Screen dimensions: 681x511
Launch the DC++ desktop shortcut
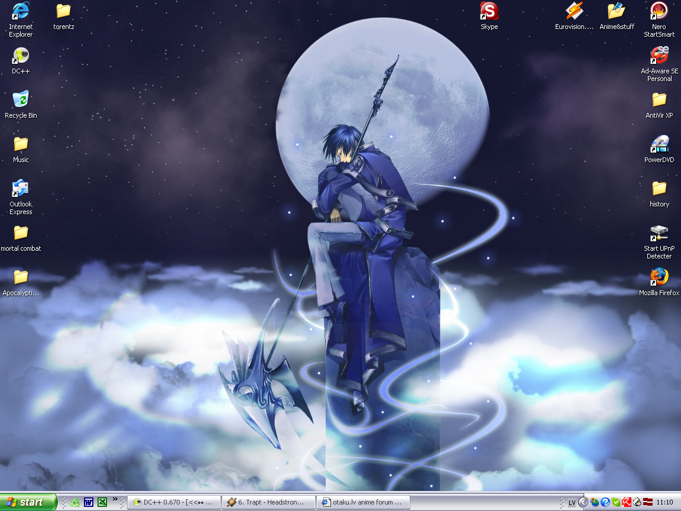[21, 61]
